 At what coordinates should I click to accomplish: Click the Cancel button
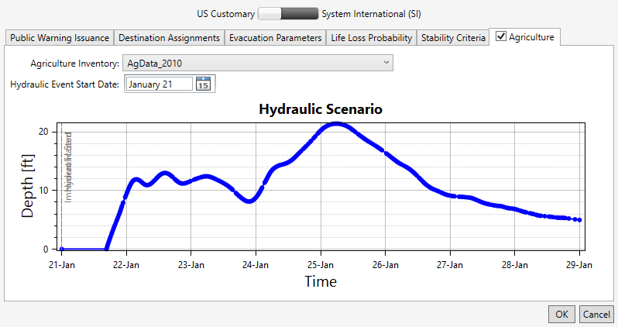[596, 314]
